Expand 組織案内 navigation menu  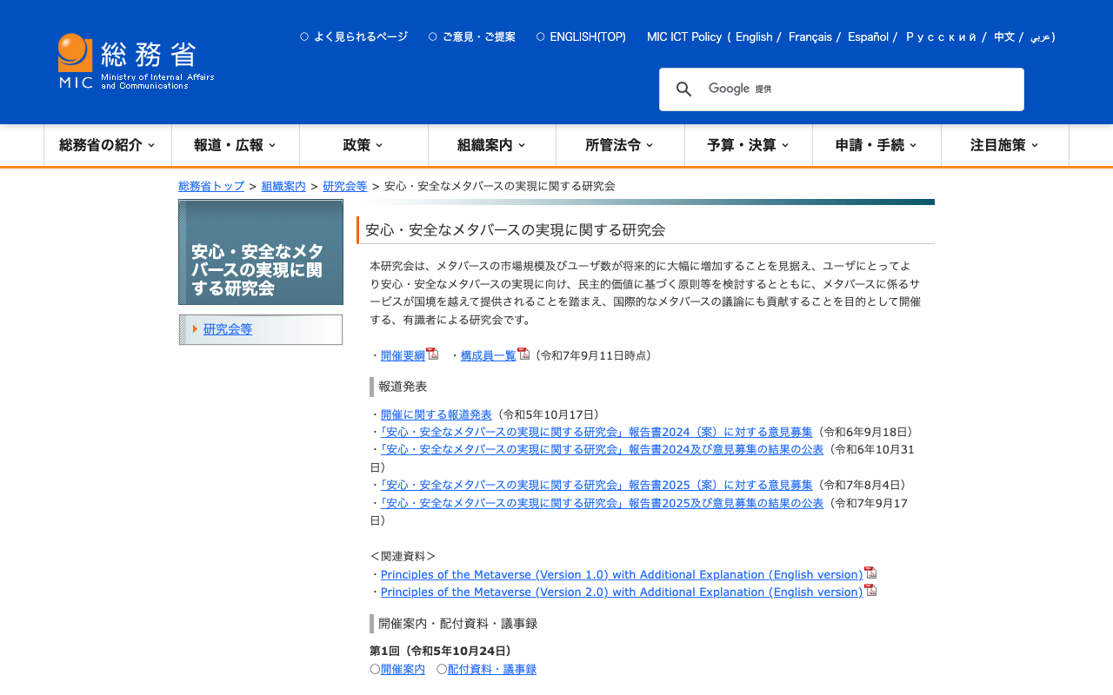pyautogui.click(x=492, y=145)
